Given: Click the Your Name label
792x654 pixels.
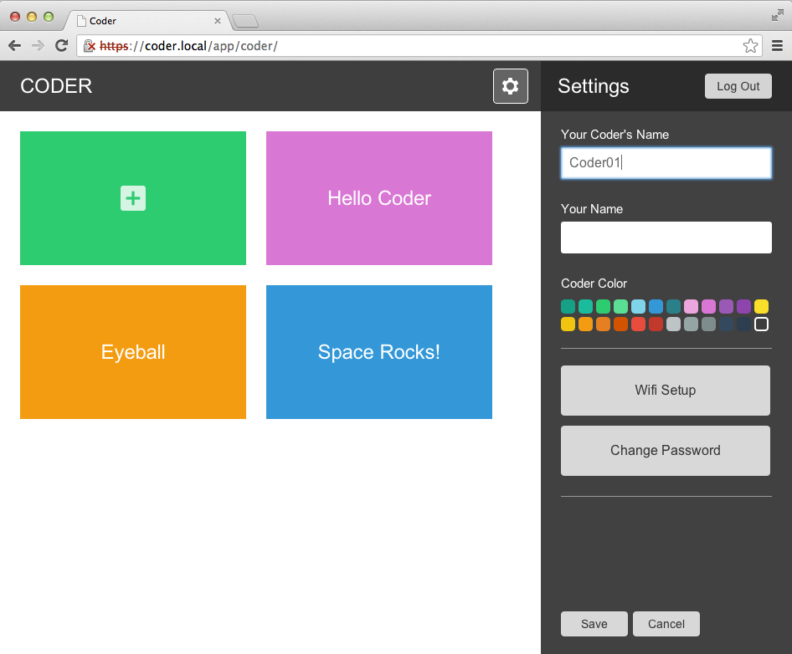Looking at the screenshot, I should pos(591,209).
